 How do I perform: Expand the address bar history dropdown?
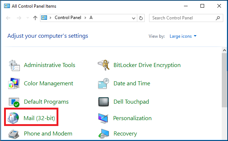(x=134, y=18)
